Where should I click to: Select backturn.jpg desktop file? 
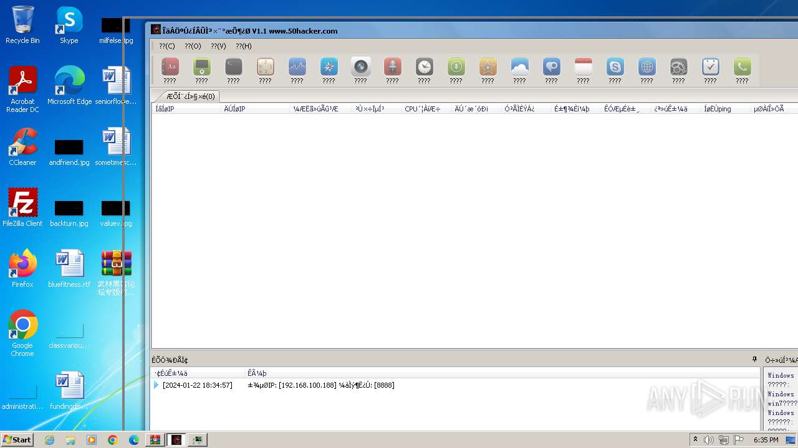point(69,213)
